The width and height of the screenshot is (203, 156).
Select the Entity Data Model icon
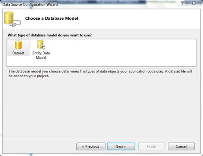click(41, 45)
